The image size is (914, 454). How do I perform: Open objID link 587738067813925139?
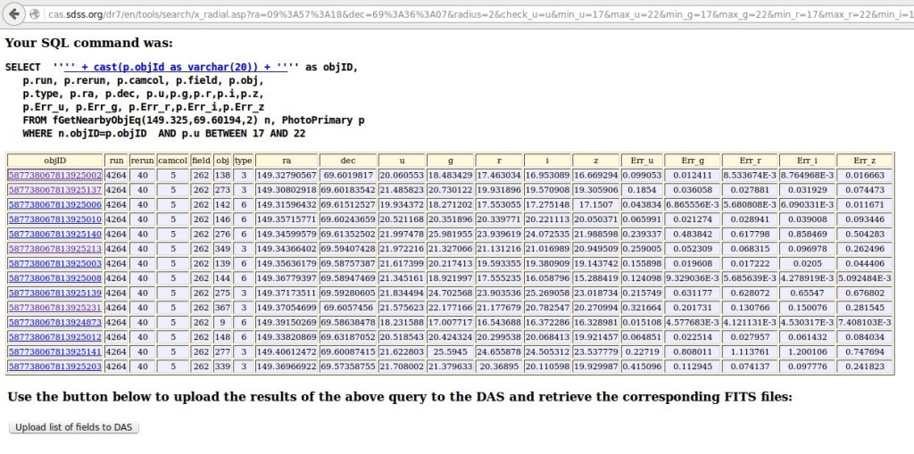pos(55,293)
